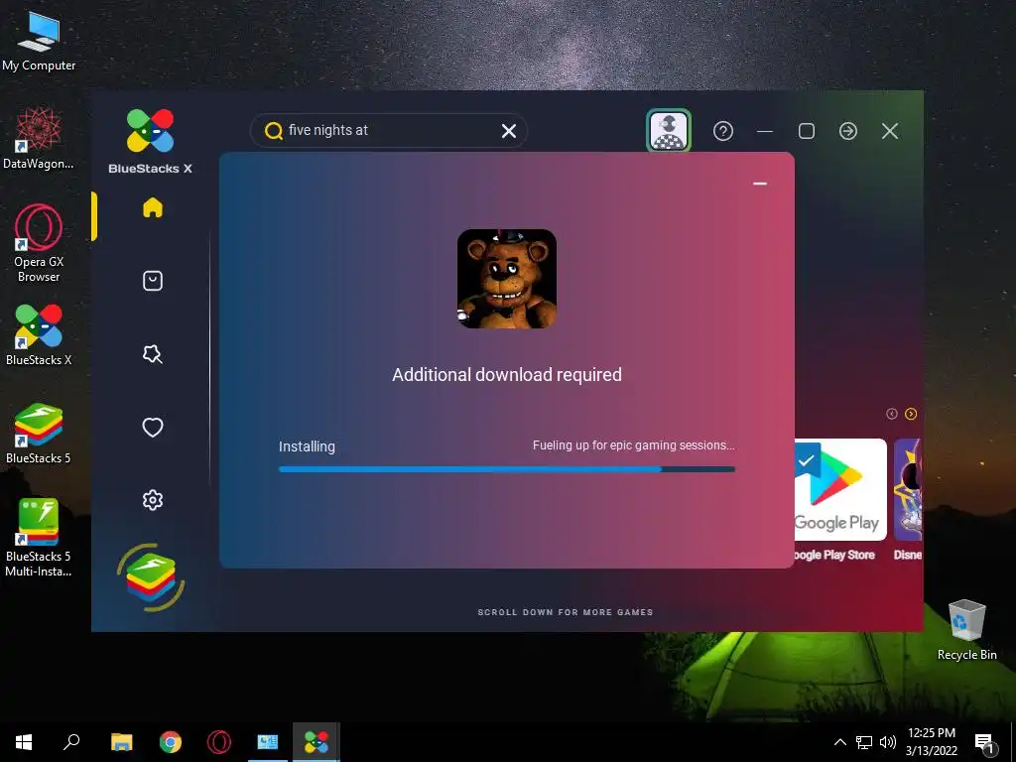Select the Opera GX Browser desktop shortcut
Image resolution: width=1016 pixels, height=762 pixels.
pyautogui.click(x=39, y=244)
